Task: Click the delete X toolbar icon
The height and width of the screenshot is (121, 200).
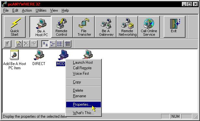Action: [26, 44]
